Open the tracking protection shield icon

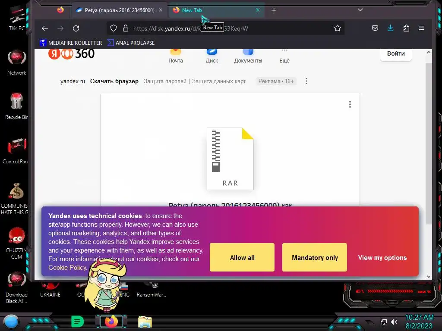114,28
